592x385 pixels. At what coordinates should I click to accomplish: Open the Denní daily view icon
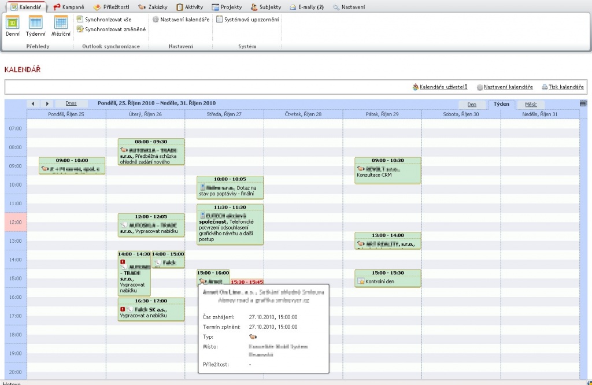[13, 25]
